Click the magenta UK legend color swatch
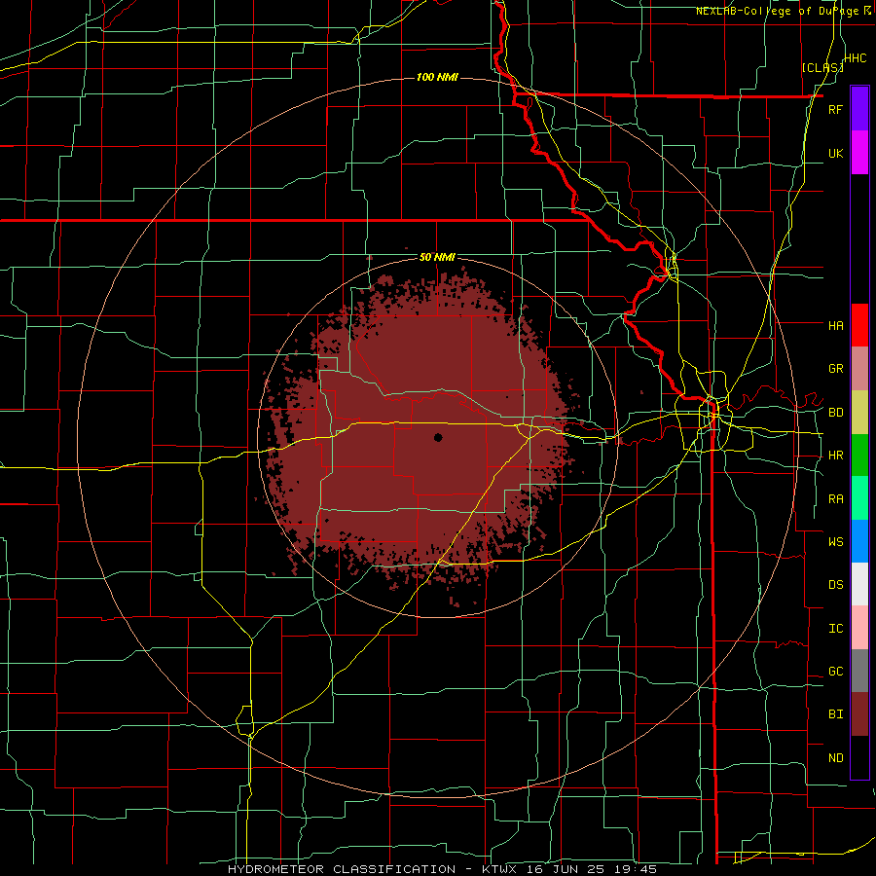The width and height of the screenshot is (876, 876). (859, 153)
